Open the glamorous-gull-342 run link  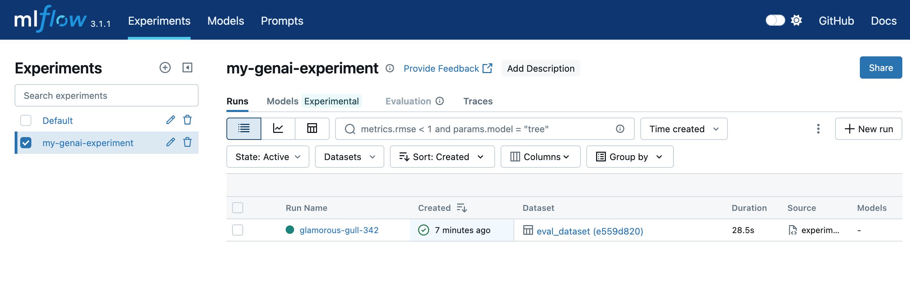point(339,230)
